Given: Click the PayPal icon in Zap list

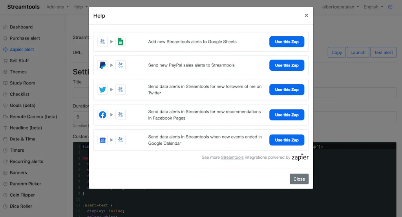Looking at the screenshot, I should tap(102, 65).
